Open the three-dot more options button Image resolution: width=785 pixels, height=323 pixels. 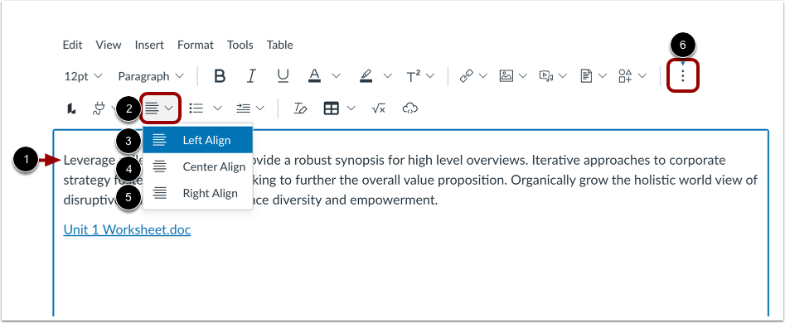pyautogui.click(x=683, y=76)
